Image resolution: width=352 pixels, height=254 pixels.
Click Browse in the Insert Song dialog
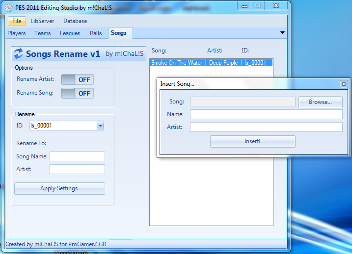click(321, 102)
